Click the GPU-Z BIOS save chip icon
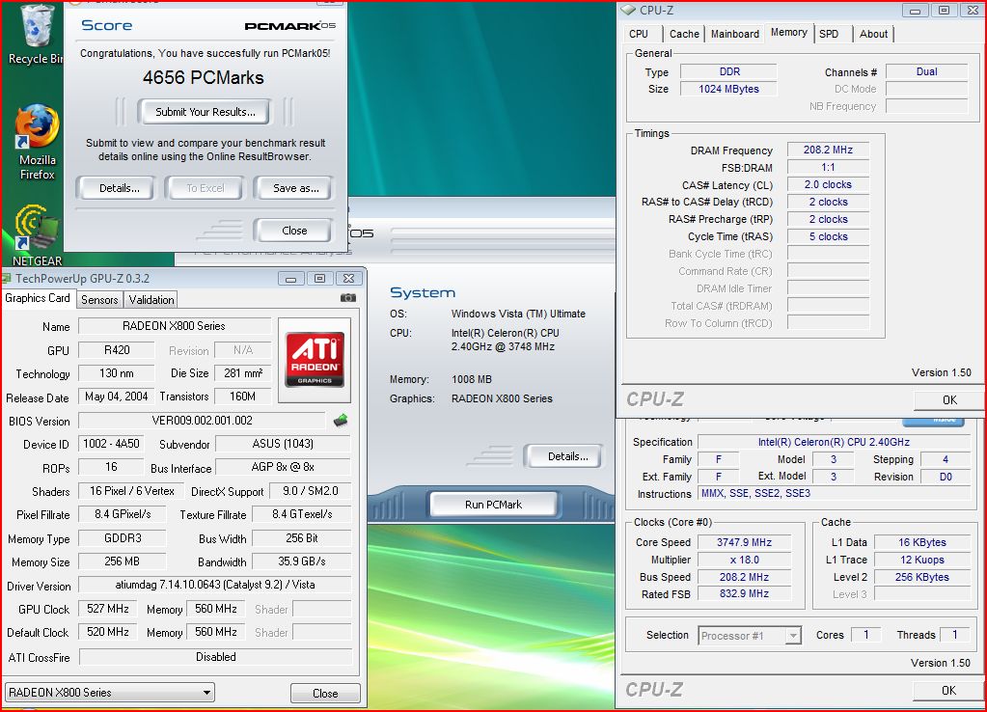This screenshot has height=712, width=987. point(340,420)
